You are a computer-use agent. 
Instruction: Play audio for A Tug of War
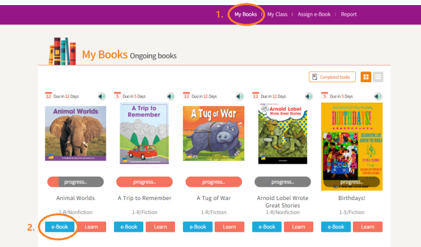(x=240, y=96)
